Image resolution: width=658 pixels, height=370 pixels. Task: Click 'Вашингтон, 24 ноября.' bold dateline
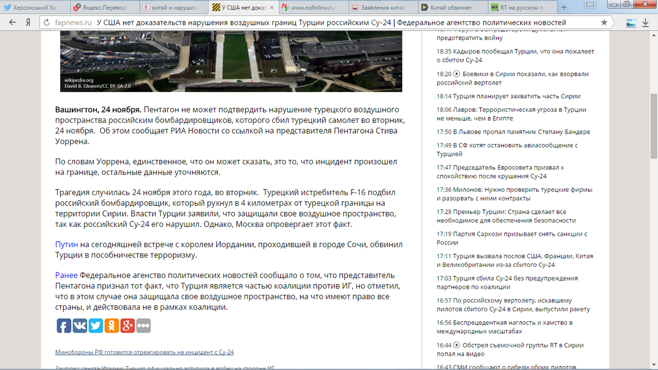tap(99, 110)
